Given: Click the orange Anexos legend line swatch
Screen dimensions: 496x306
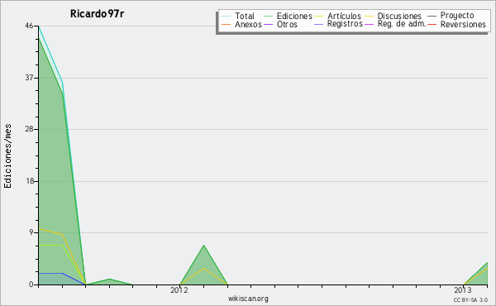Looking at the screenshot, I should click(x=227, y=25).
